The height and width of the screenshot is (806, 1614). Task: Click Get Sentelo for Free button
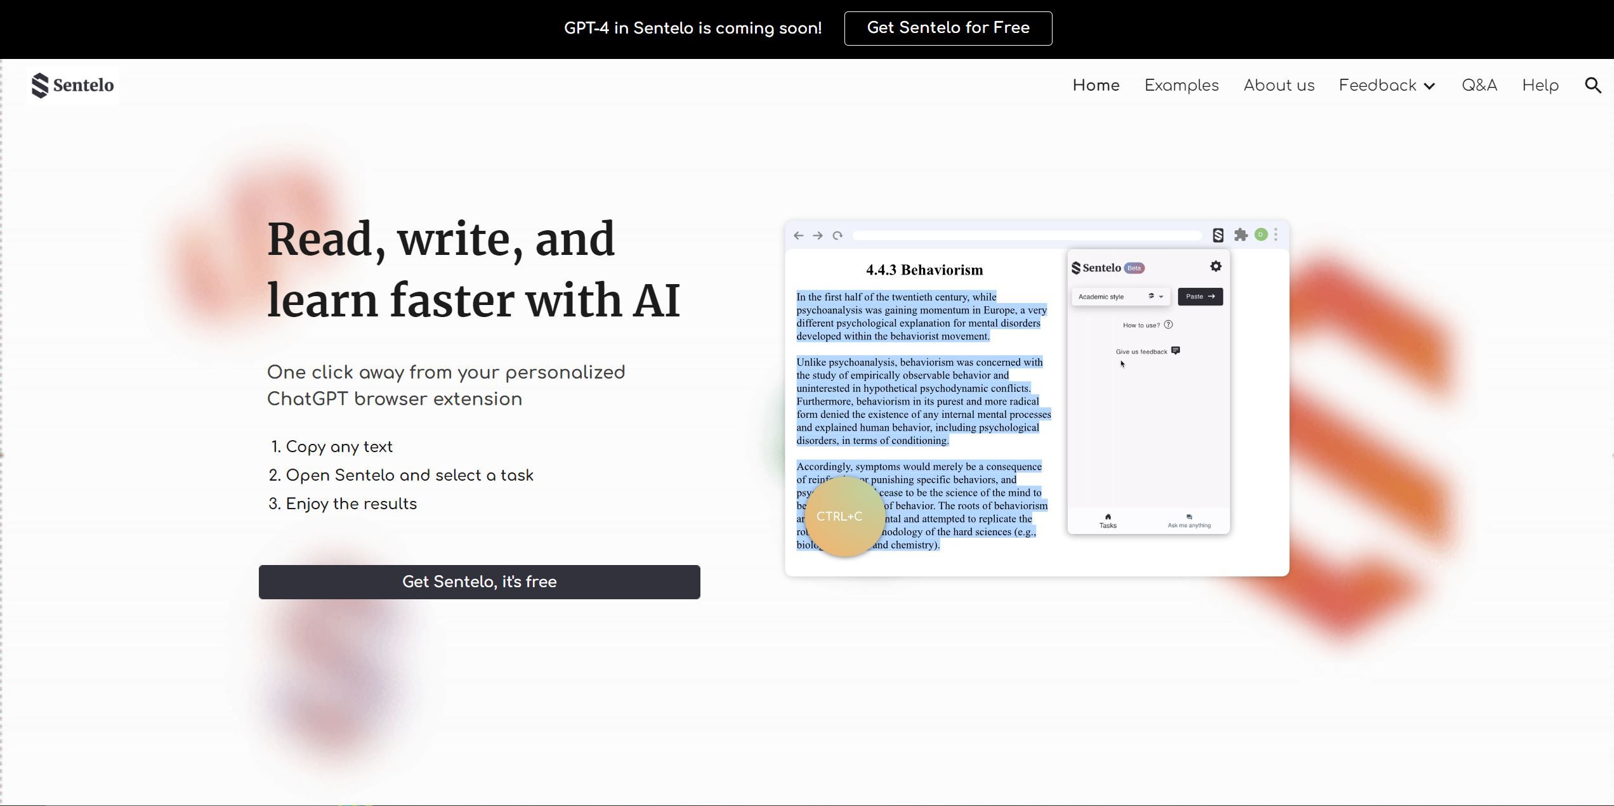pos(947,29)
